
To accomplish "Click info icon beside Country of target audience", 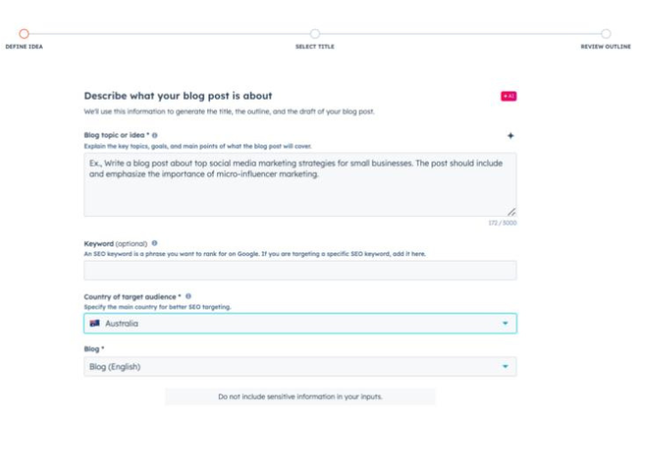I will tap(189, 296).
